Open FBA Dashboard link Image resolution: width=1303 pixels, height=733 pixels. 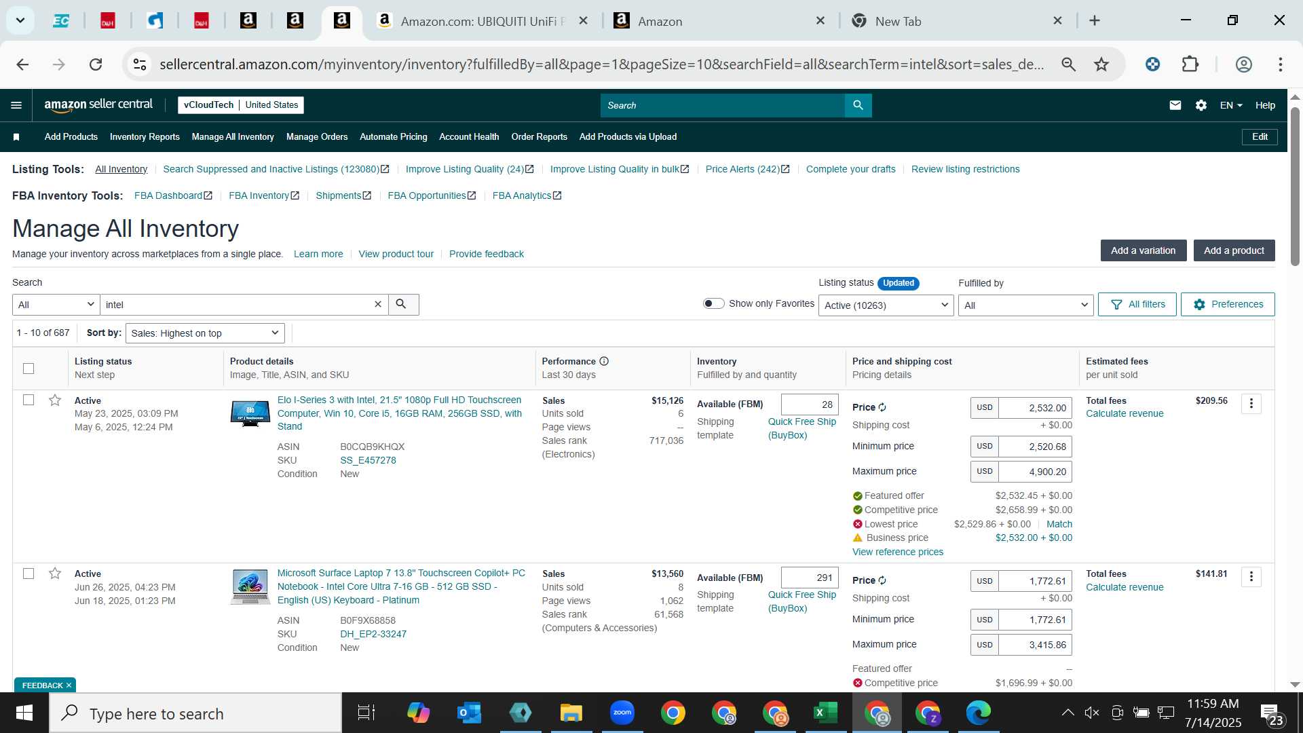coord(173,195)
